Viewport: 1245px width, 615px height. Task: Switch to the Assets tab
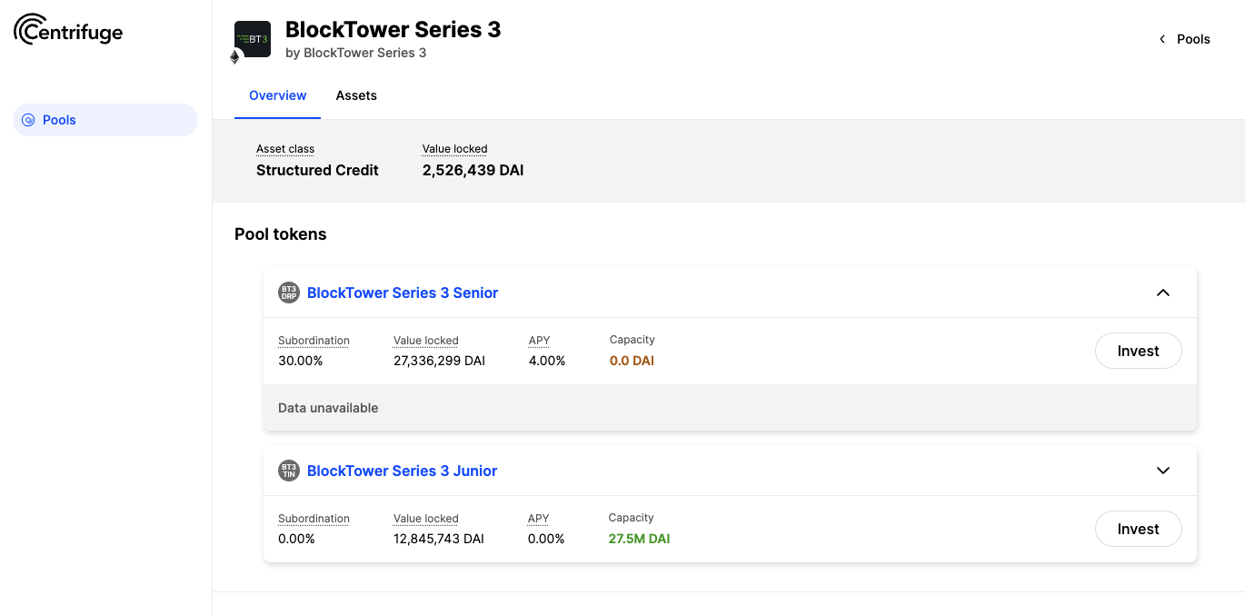point(356,95)
